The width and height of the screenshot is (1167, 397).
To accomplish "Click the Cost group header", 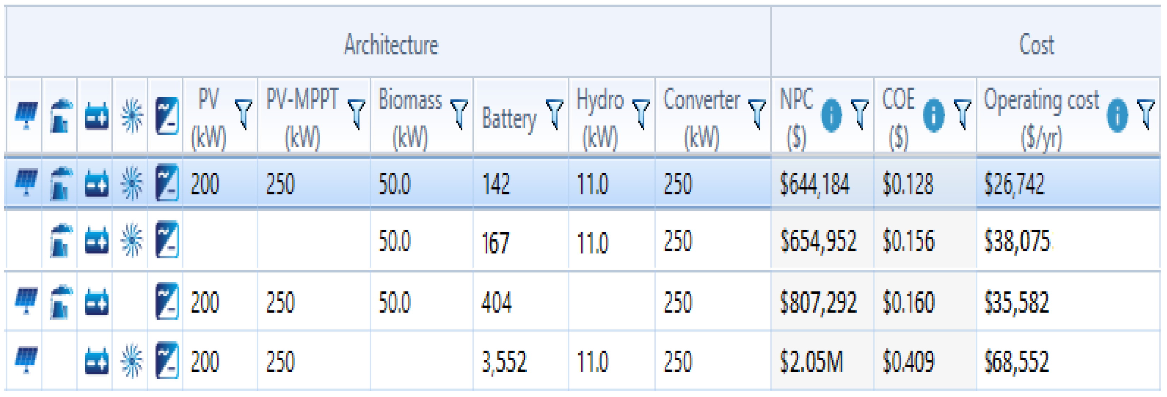I will (1036, 45).
